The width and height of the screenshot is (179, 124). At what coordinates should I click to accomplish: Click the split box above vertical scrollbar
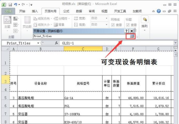point(175,47)
